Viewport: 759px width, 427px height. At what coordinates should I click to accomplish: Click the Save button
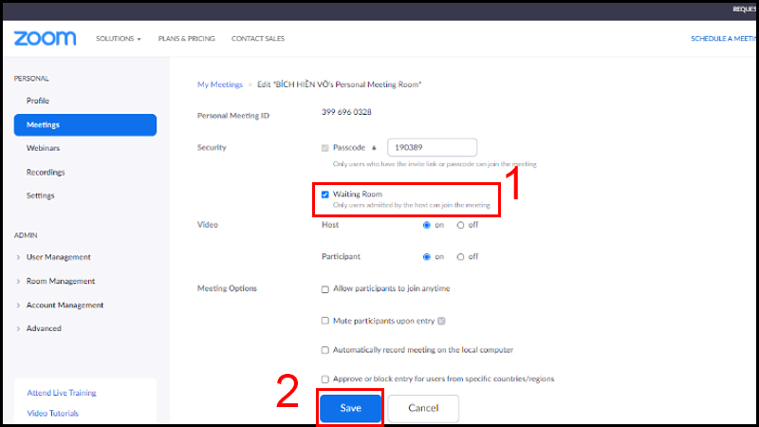pyautogui.click(x=350, y=408)
